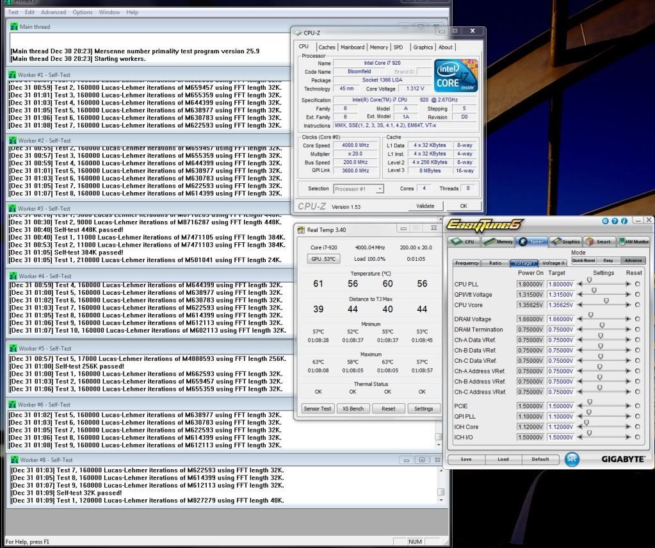Click the CPU Vcore target value field
The width and height of the screenshot is (655, 548).
tap(561, 305)
